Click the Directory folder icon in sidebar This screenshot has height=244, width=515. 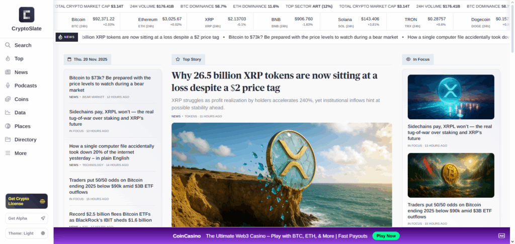point(8,139)
